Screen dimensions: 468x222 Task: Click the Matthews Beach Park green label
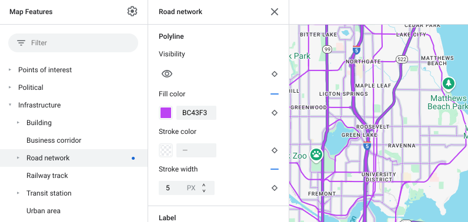[448, 102]
